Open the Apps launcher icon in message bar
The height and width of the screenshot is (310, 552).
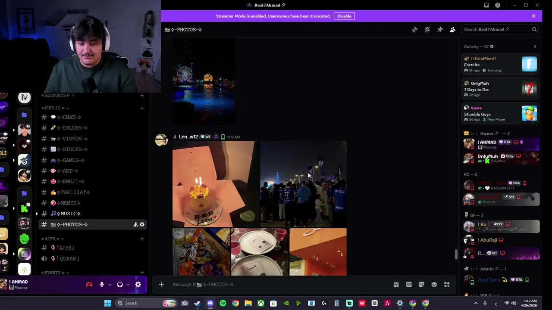pyautogui.click(x=447, y=284)
